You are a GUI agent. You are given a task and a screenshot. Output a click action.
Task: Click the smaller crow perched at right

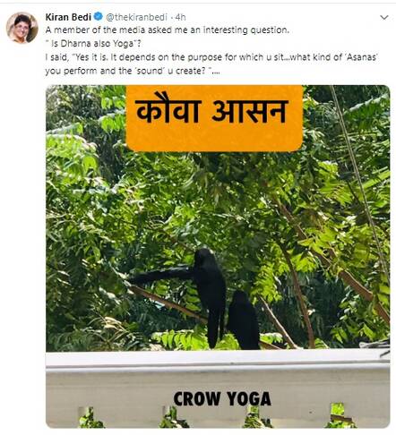[244, 320]
